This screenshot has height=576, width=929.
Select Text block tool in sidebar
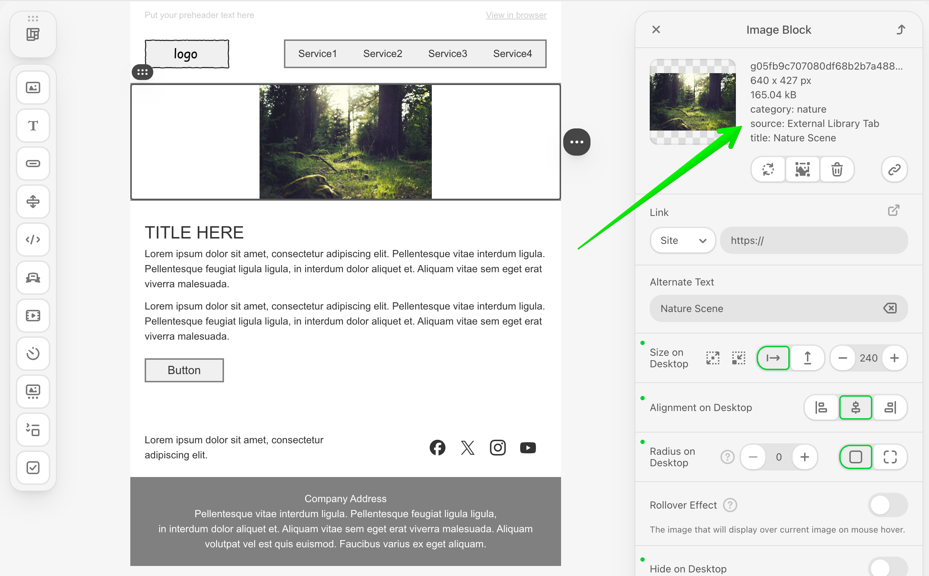[x=33, y=126]
